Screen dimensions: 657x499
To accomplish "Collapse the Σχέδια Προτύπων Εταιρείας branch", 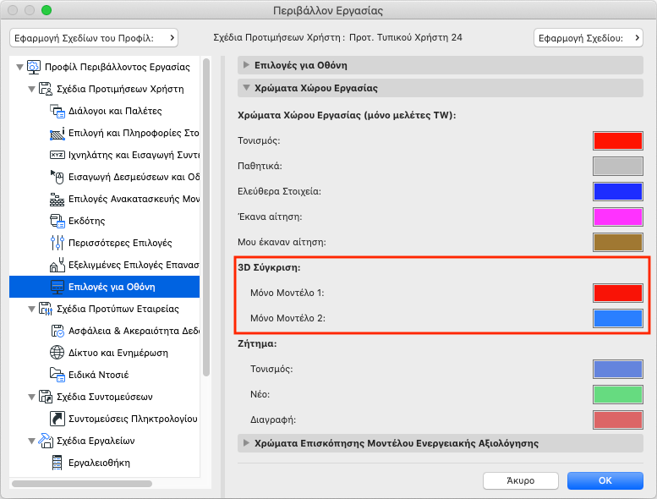I will (x=31, y=310).
